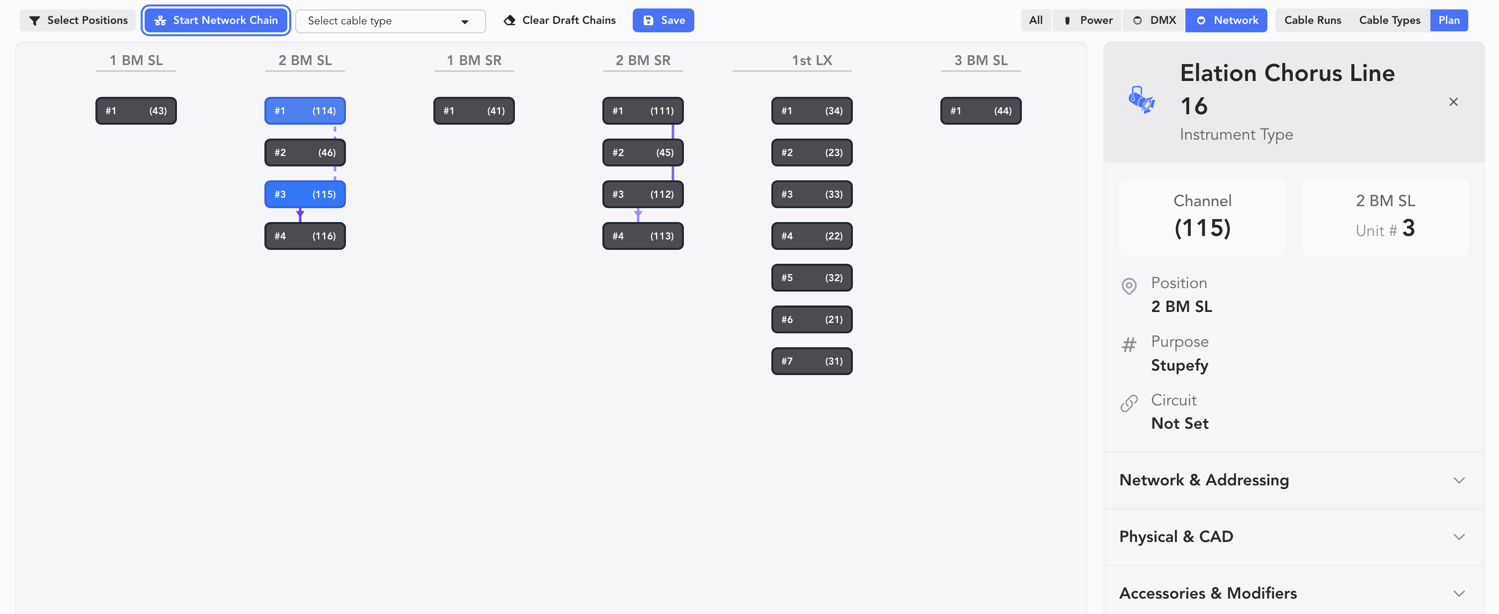Click the filter funnel icon in Select Positions
The width and height of the screenshot is (1499, 614).
pos(34,21)
